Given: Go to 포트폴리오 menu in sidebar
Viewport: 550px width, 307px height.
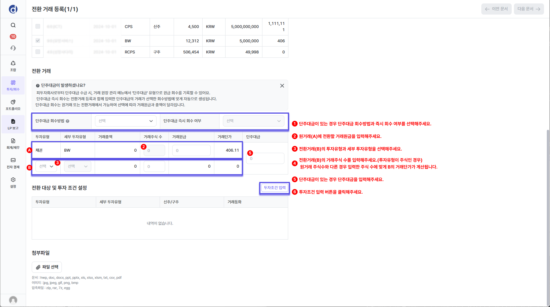Looking at the screenshot, I should (x=13, y=105).
